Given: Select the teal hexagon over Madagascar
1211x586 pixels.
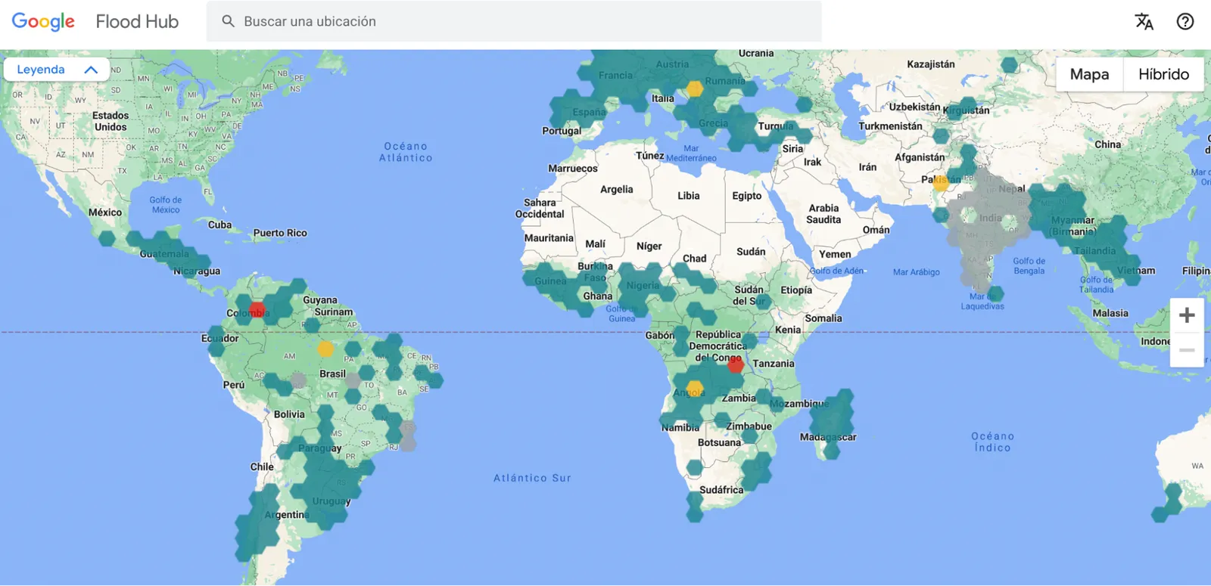Looking at the screenshot, I should pyautogui.click(x=833, y=423).
